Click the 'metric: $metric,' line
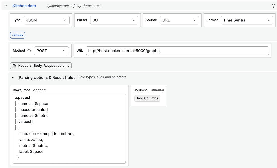The width and height of the screenshot is (277, 168). [33, 146]
